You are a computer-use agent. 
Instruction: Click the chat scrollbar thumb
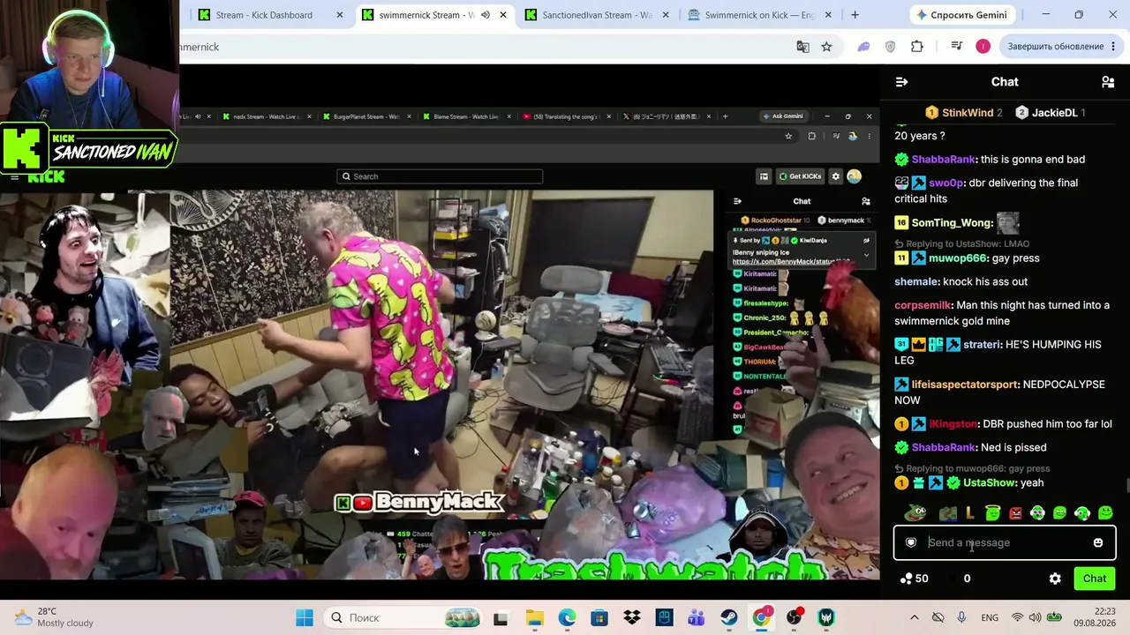1126,486
